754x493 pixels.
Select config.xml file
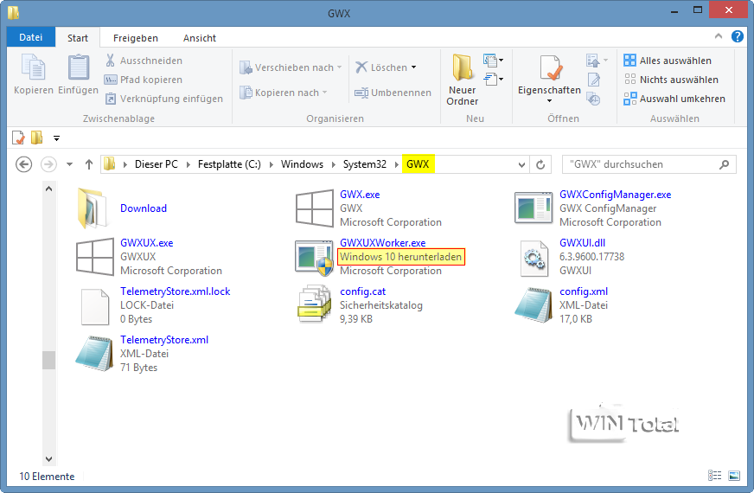[x=562, y=305]
